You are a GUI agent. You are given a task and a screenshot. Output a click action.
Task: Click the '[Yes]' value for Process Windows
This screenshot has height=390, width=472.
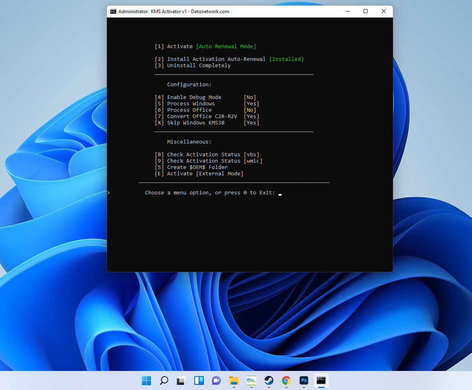[x=251, y=104]
